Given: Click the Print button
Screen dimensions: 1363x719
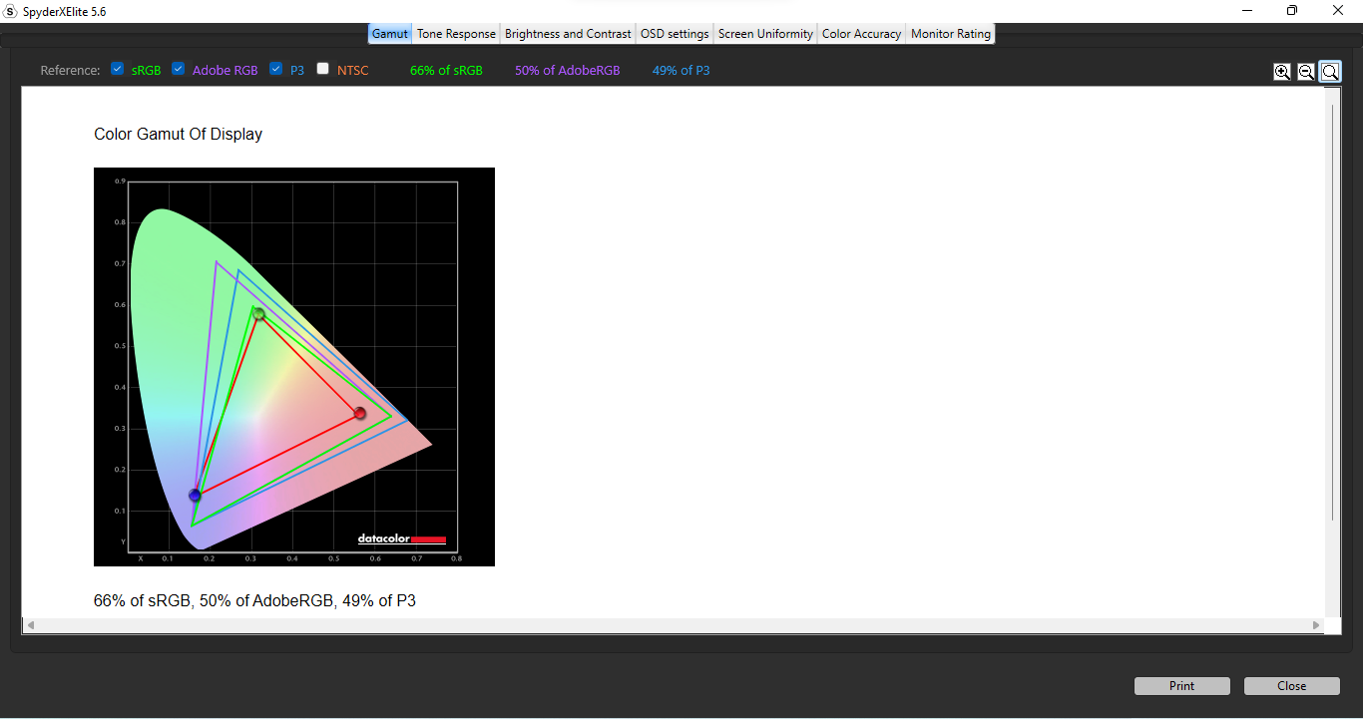Looking at the screenshot, I should pyautogui.click(x=1181, y=686).
